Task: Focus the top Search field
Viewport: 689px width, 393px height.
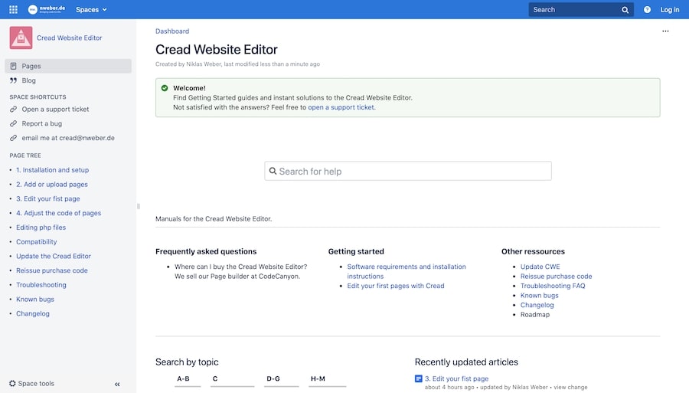Action: [x=581, y=10]
